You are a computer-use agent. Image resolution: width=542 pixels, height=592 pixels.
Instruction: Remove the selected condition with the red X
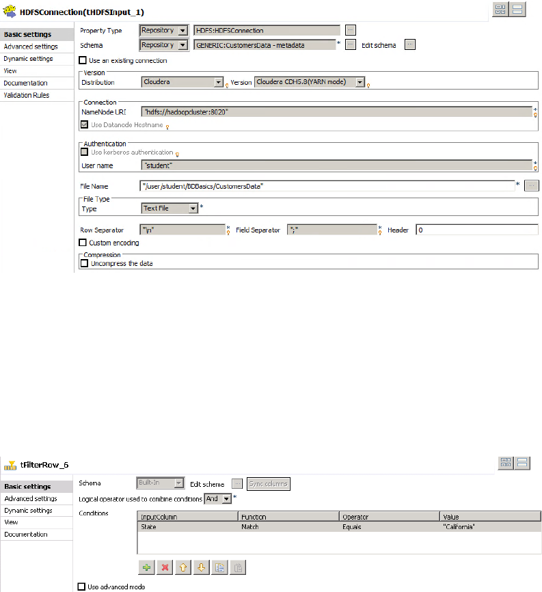(x=165, y=567)
